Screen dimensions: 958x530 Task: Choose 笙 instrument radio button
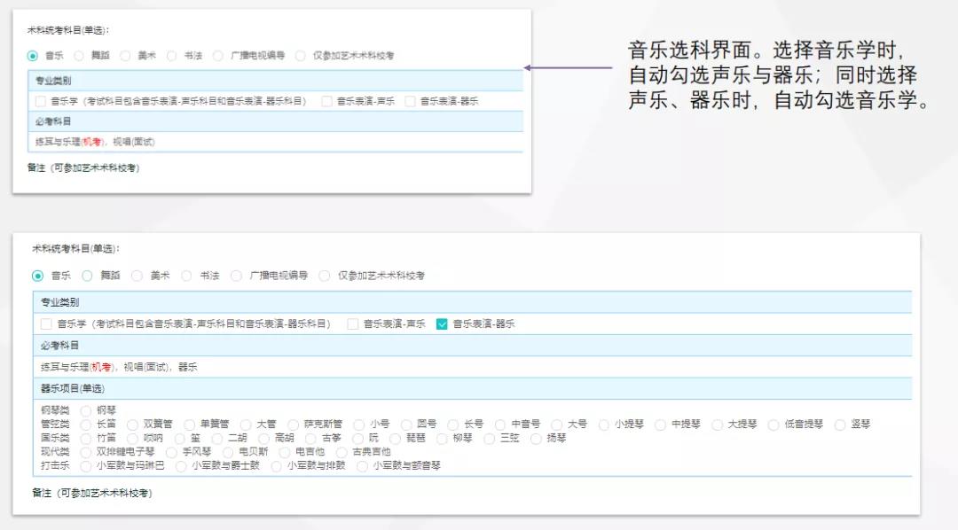pos(179,439)
